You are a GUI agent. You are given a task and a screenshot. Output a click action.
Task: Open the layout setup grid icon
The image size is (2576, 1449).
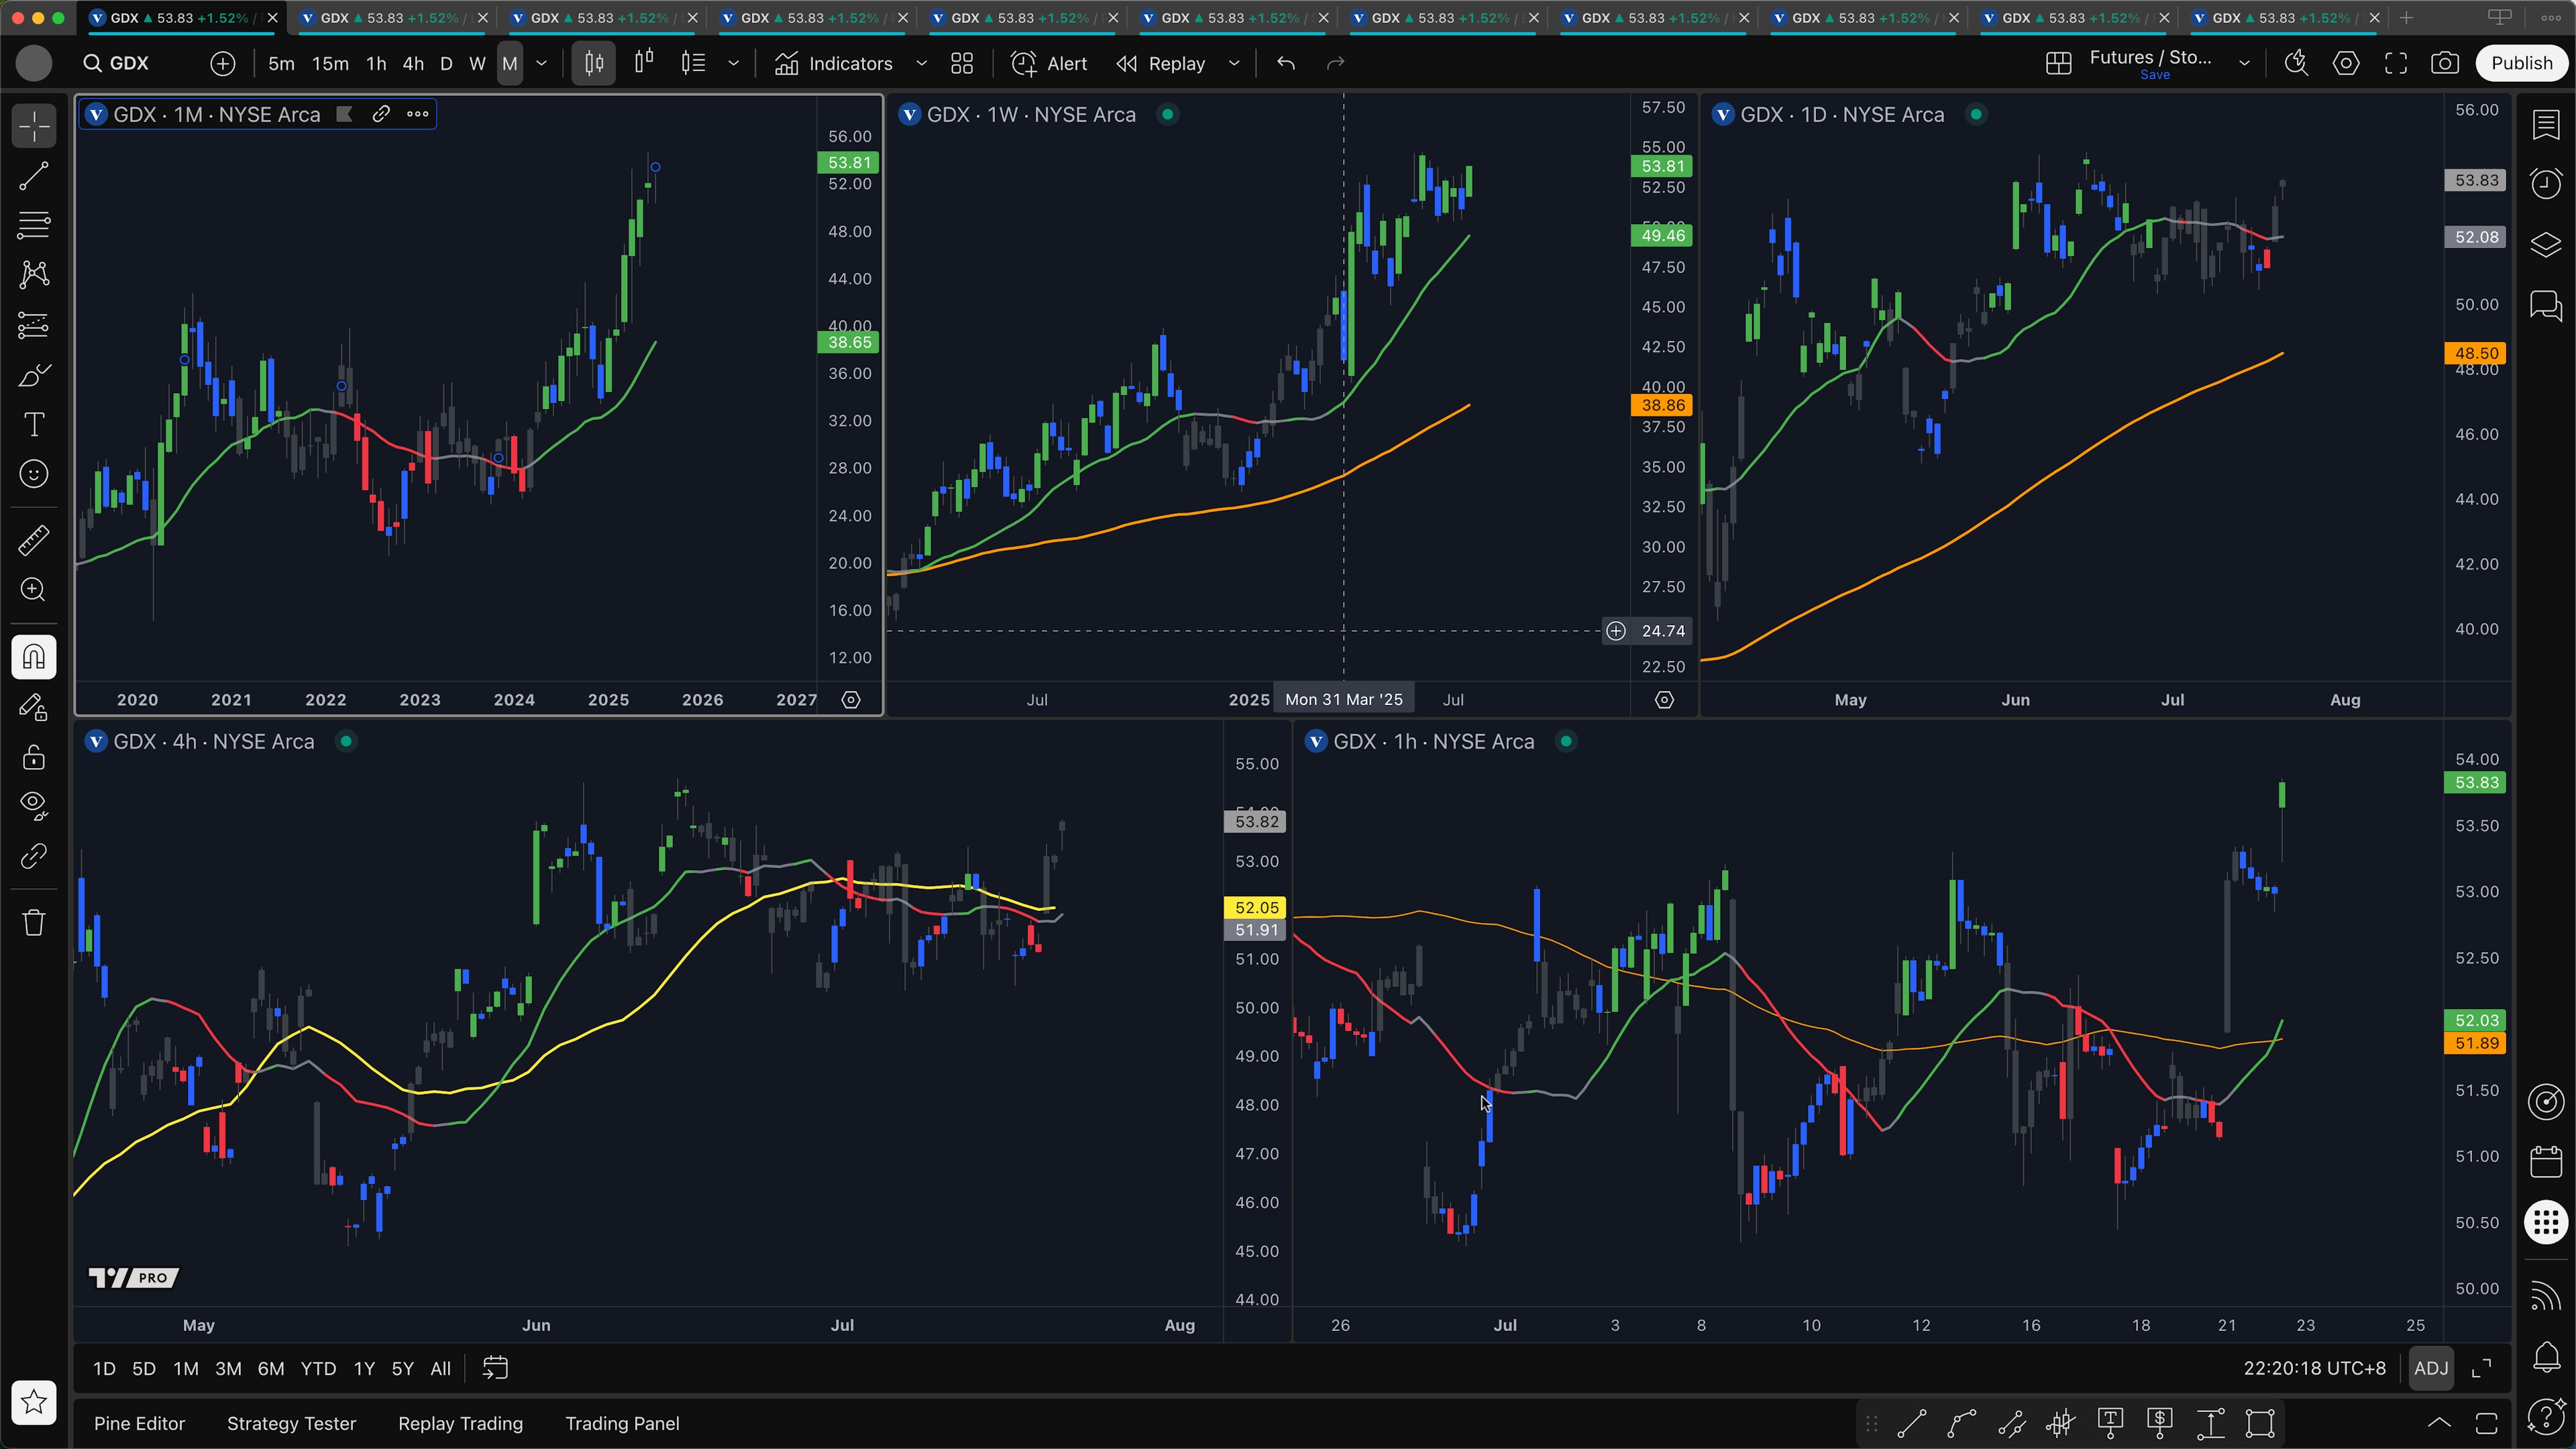(2058, 63)
